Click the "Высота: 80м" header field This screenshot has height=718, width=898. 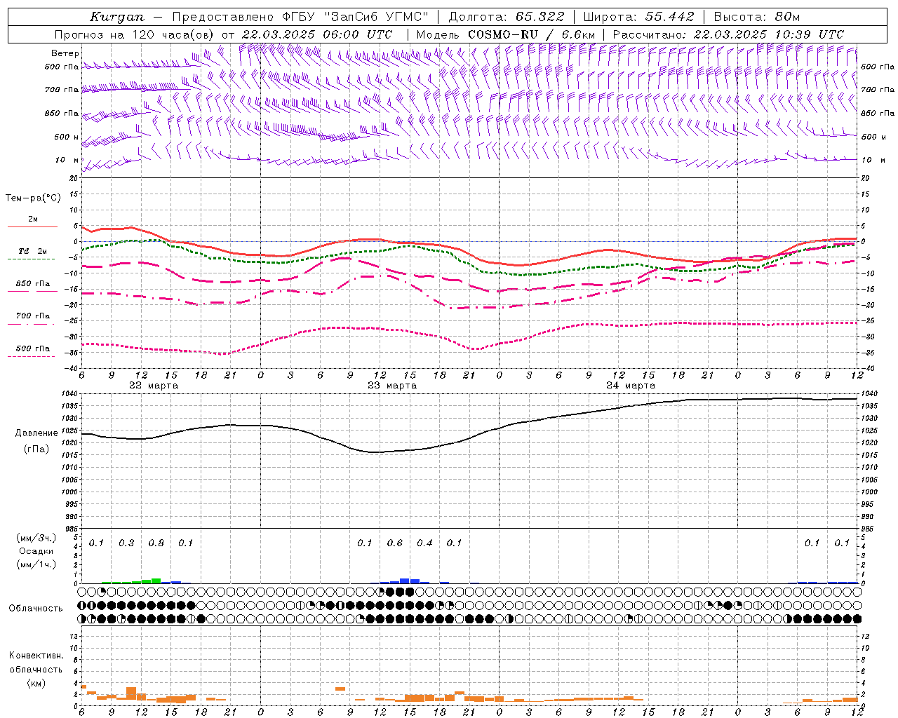click(x=757, y=17)
